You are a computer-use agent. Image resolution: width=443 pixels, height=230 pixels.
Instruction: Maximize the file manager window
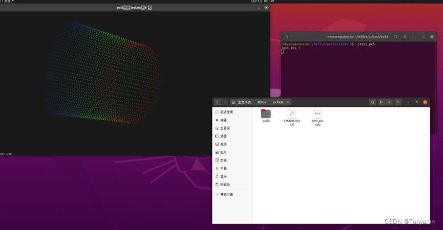click(x=416, y=102)
